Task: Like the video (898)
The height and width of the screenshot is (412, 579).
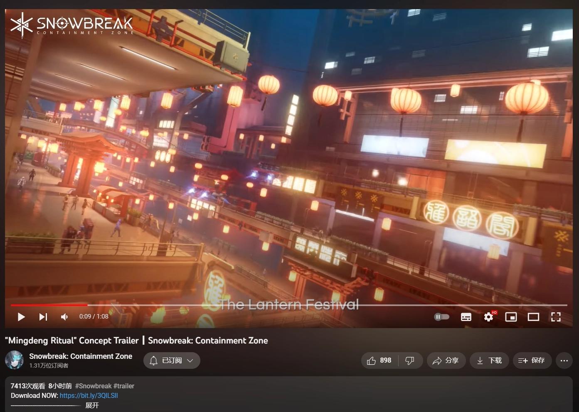Action: pyautogui.click(x=379, y=360)
